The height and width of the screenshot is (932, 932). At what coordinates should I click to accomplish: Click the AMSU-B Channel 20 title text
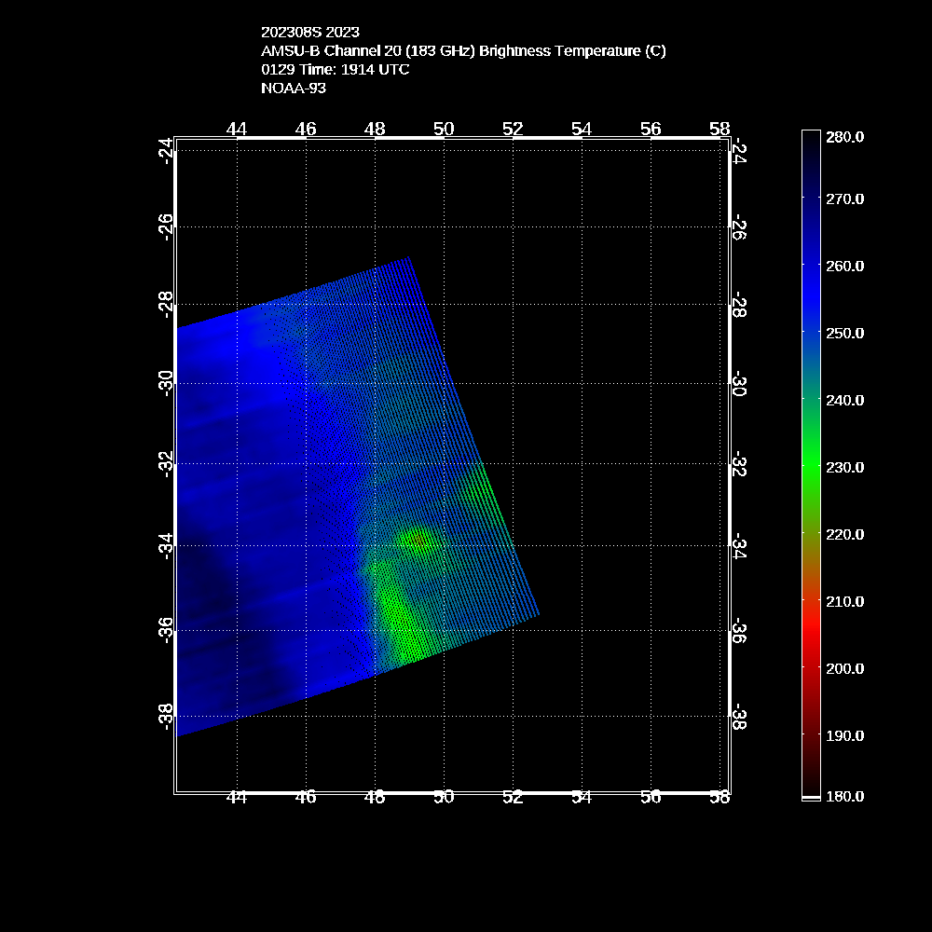point(463,50)
